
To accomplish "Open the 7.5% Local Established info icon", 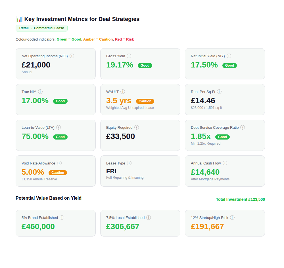I will click(149, 218).
